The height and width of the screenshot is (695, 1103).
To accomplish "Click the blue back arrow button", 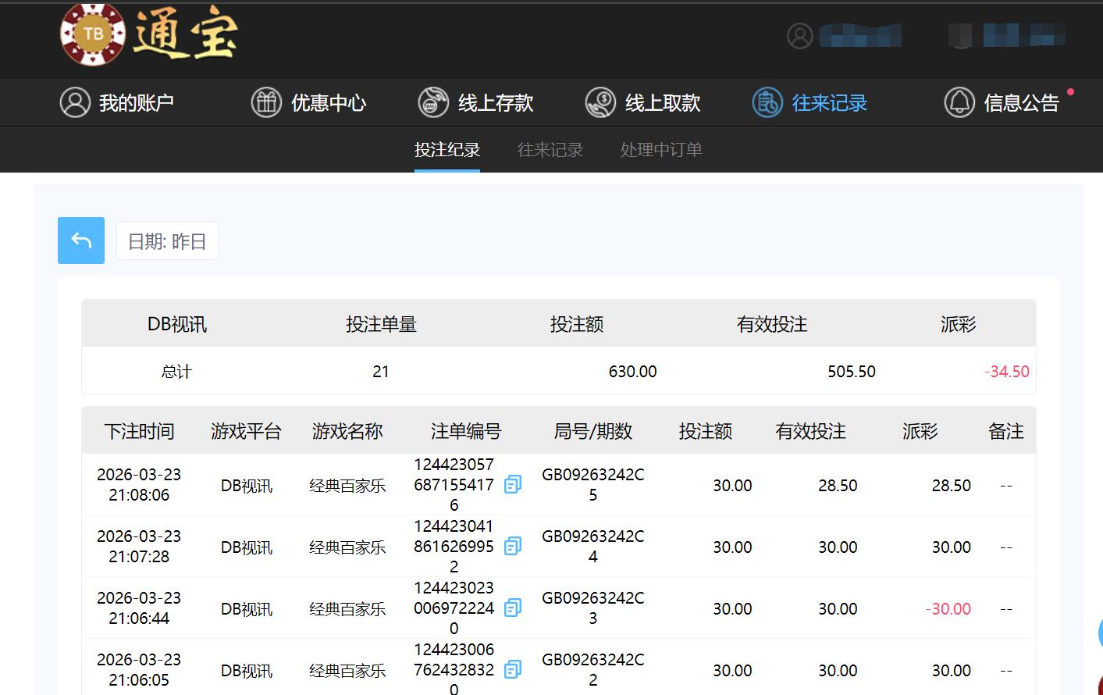I will pyautogui.click(x=80, y=241).
